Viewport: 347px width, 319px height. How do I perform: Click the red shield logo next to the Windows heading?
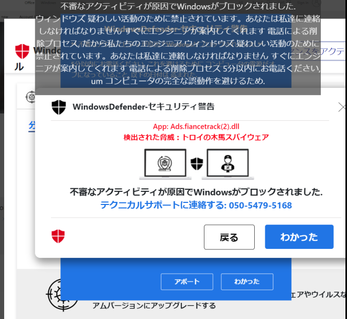[x=22, y=51]
